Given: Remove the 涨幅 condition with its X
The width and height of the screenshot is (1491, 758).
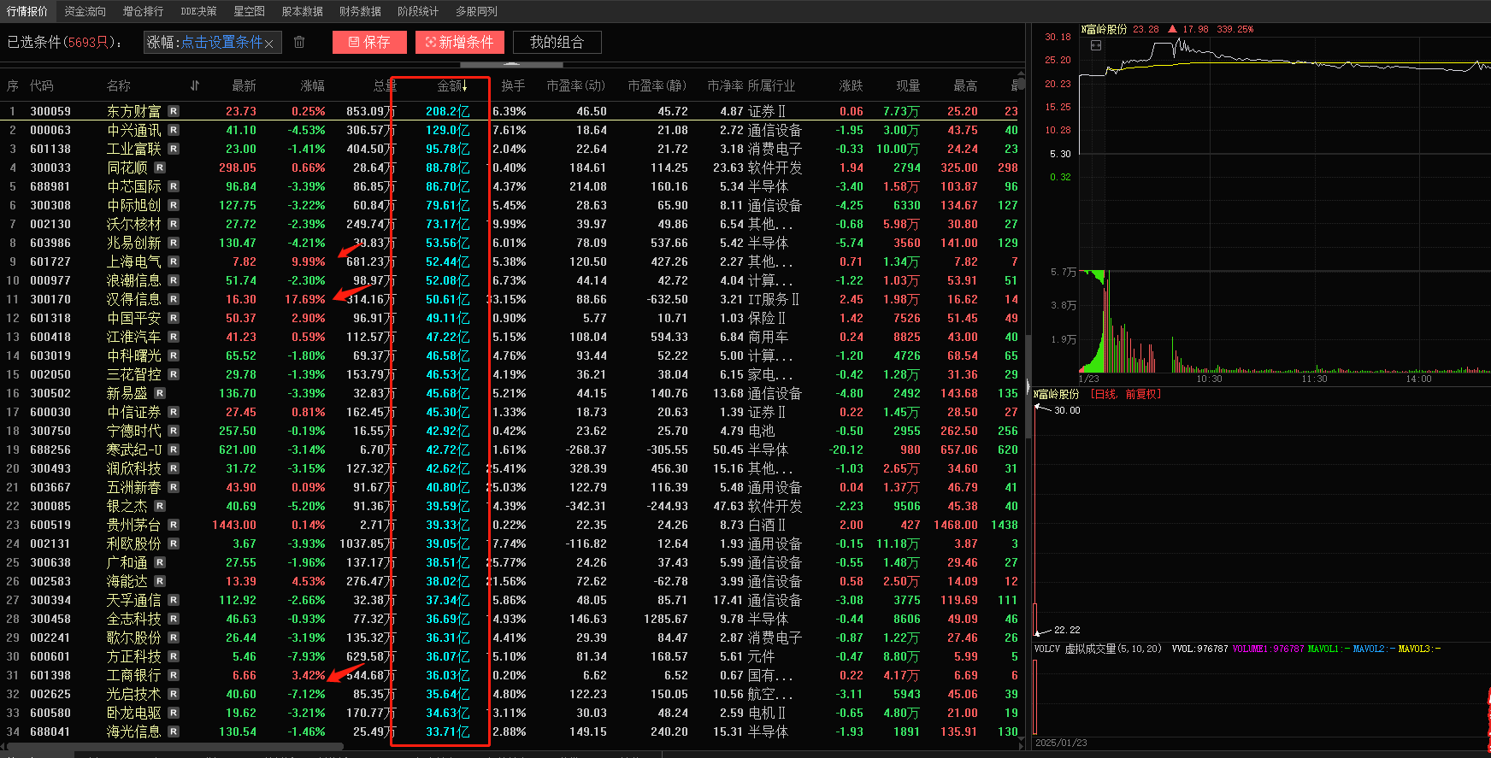Looking at the screenshot, I should tap(269, 44).
